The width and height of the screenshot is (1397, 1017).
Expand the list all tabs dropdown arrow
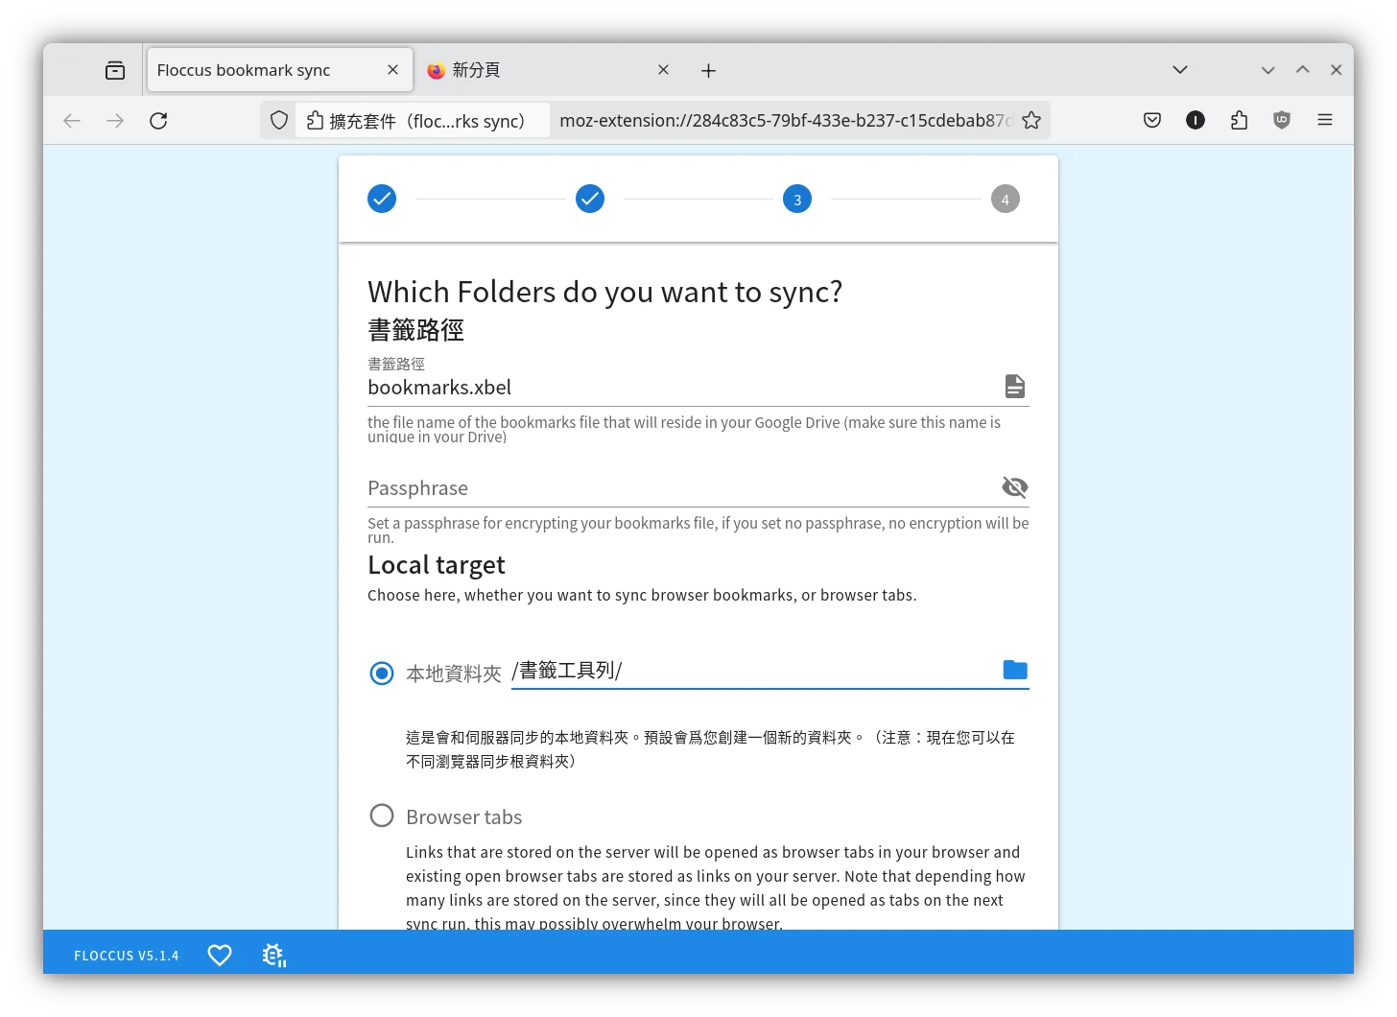click(1180, 70)
